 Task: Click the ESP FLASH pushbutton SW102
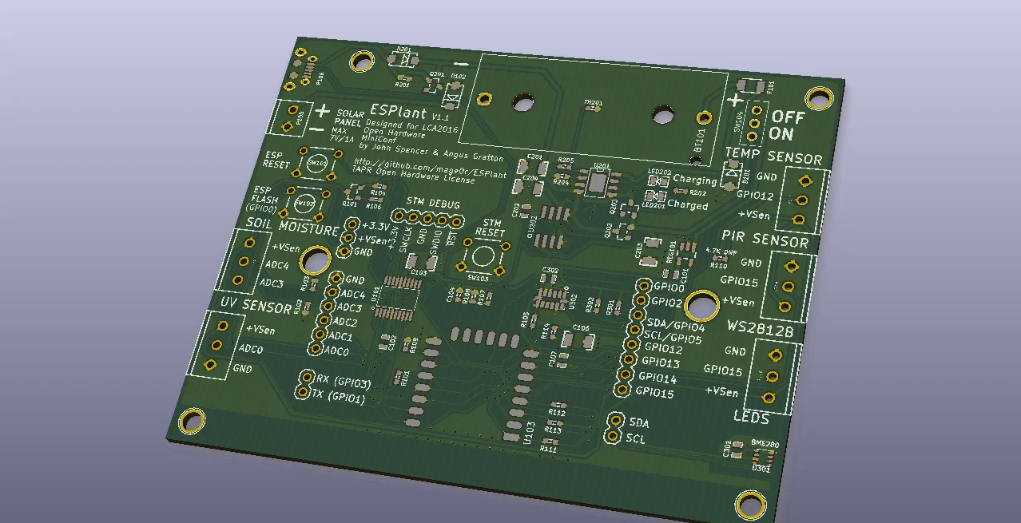tap(306, 203)
